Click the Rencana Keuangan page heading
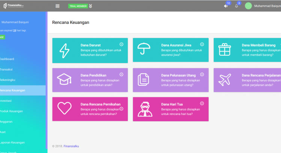Viewport: 281px width, 153px height. tap(70, 22)
